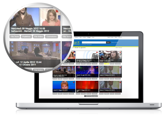Click Successiva for next page

tap(94, 96)
